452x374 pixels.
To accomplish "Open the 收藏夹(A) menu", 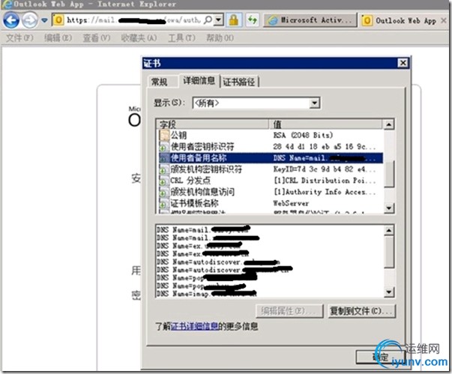I will [139, 37].
